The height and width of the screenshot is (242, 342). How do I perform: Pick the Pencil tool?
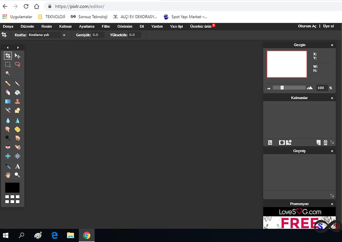[x=8, y=83]
